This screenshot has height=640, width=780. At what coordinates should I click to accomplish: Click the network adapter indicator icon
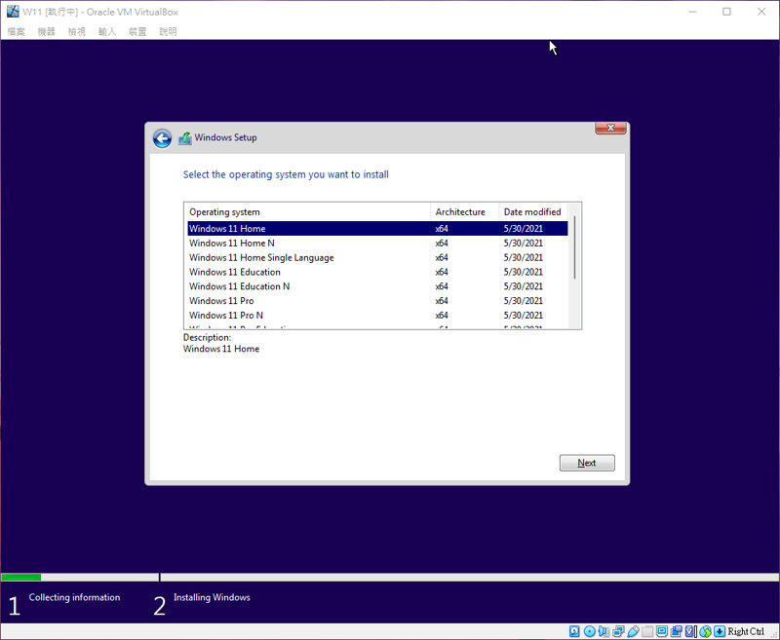618,631
